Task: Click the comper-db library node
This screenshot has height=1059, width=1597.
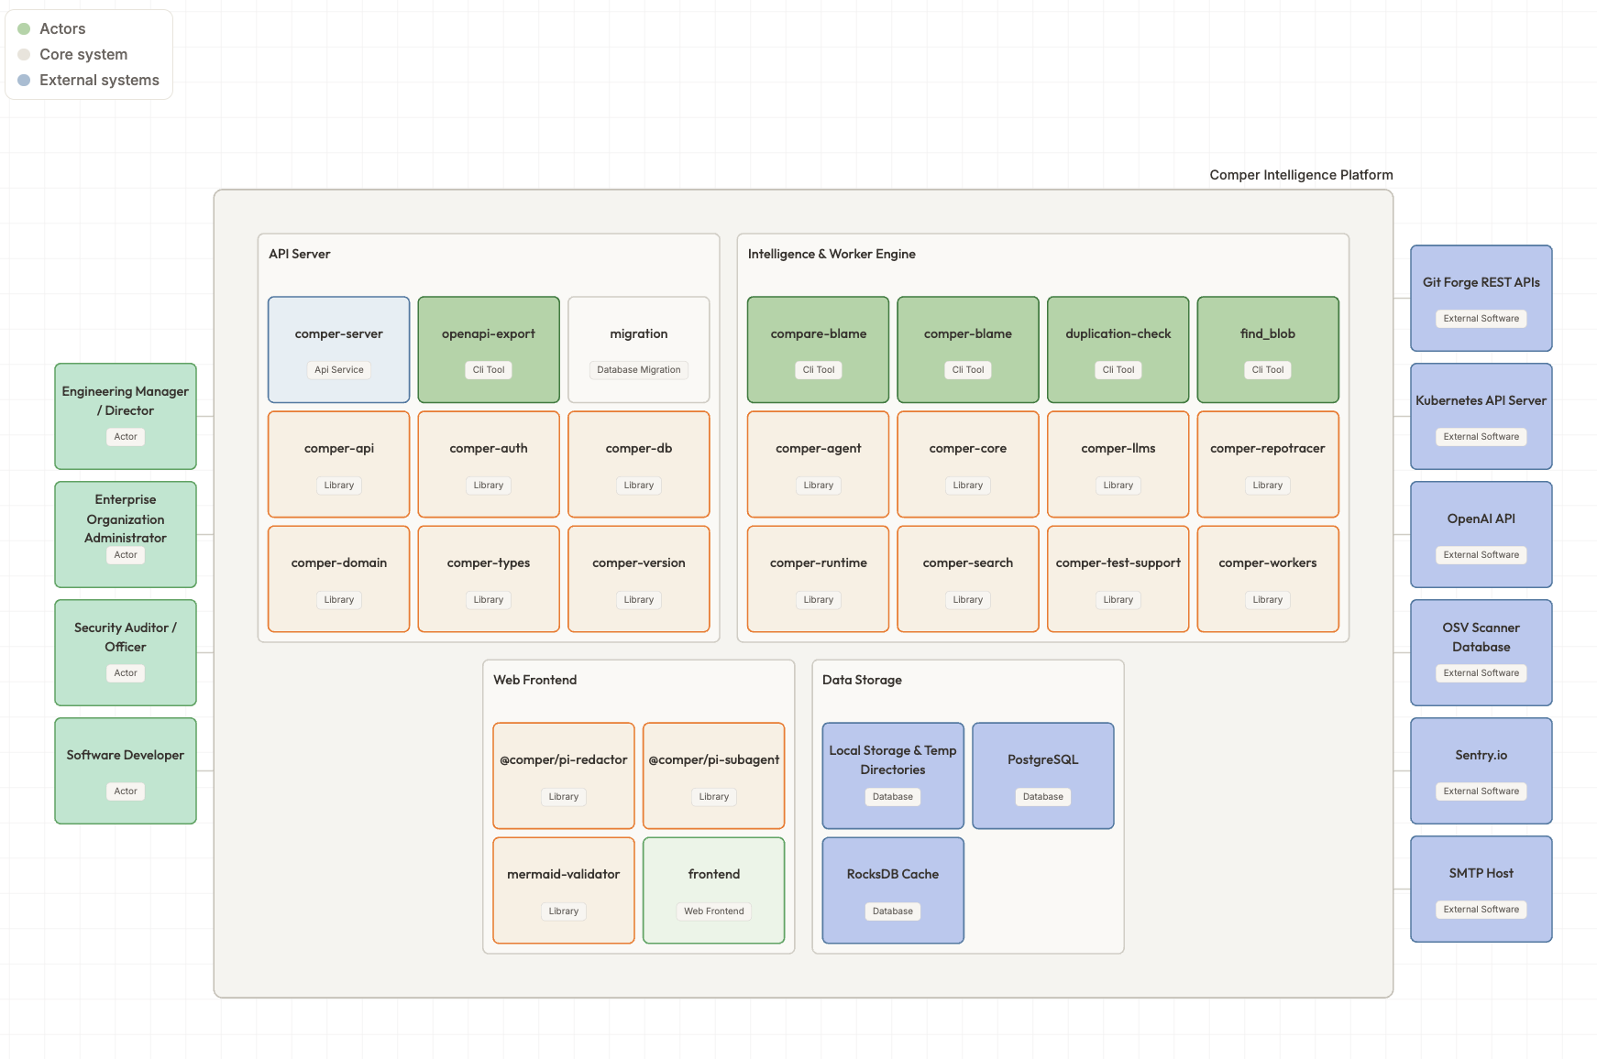Action: [x=639, y=464]
